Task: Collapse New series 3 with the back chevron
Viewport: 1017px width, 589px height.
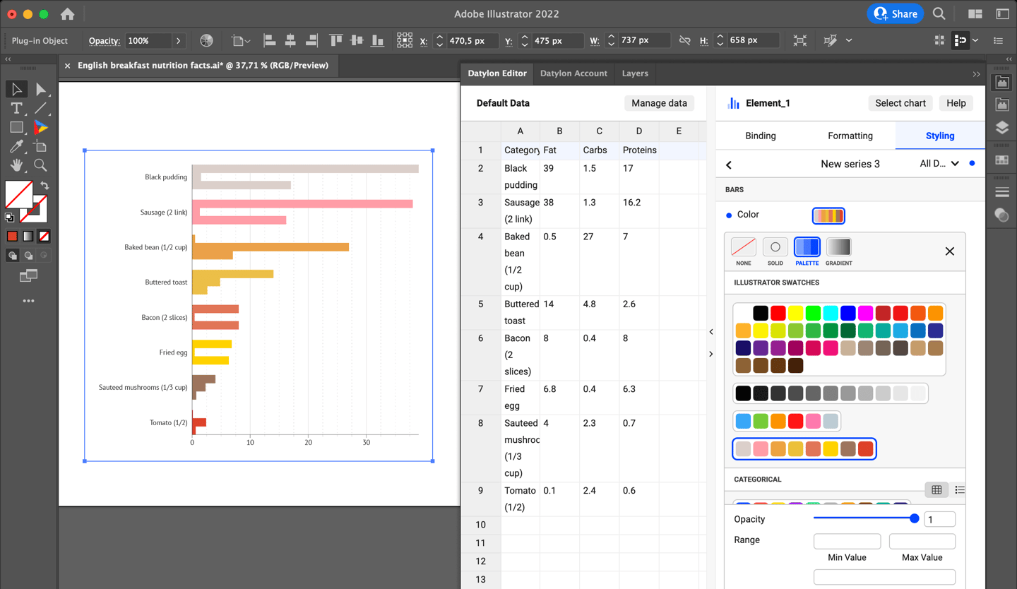Action: tap(729, 164)
